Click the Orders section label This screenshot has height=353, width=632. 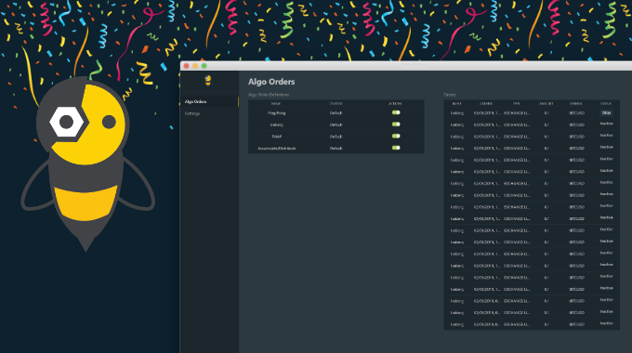click(450, 95)
